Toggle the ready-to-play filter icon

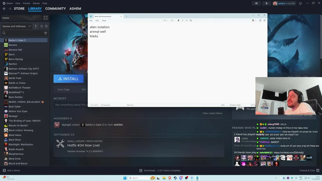tap(46, 26)
